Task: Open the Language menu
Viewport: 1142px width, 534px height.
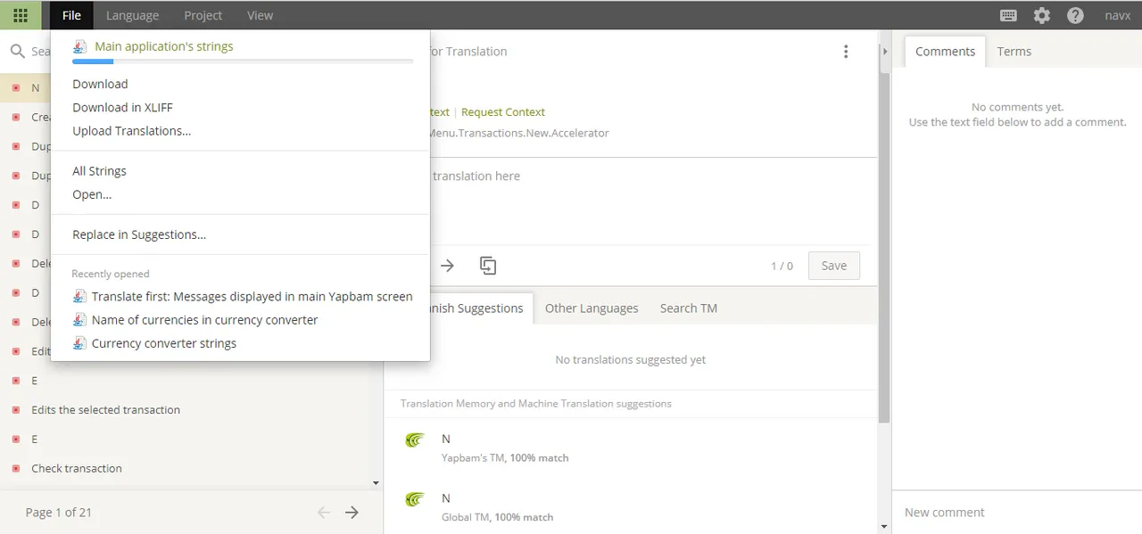Action: pos(132,15)
